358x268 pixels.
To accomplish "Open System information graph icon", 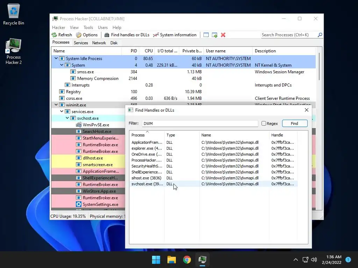I will point(156,35).
